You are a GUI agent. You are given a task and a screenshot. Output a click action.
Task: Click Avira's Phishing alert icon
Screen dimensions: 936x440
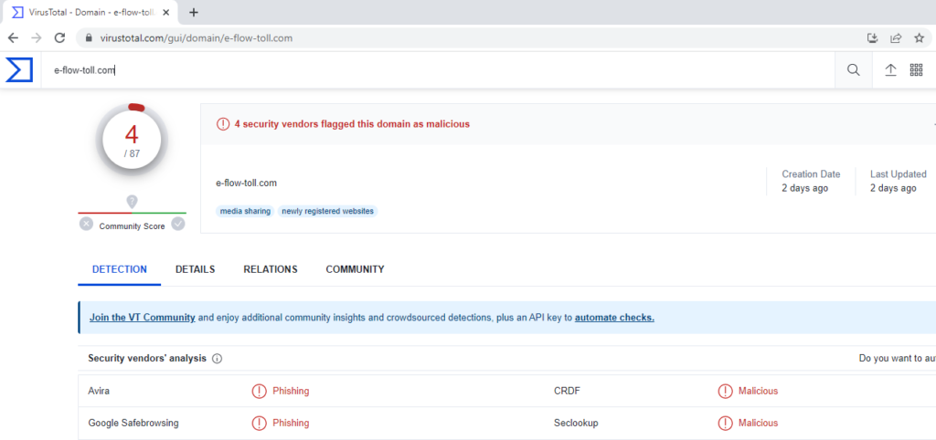coord(259,391)
